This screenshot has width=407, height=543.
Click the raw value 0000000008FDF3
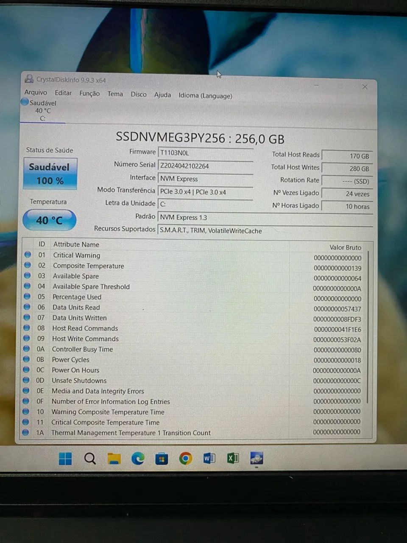337,319
